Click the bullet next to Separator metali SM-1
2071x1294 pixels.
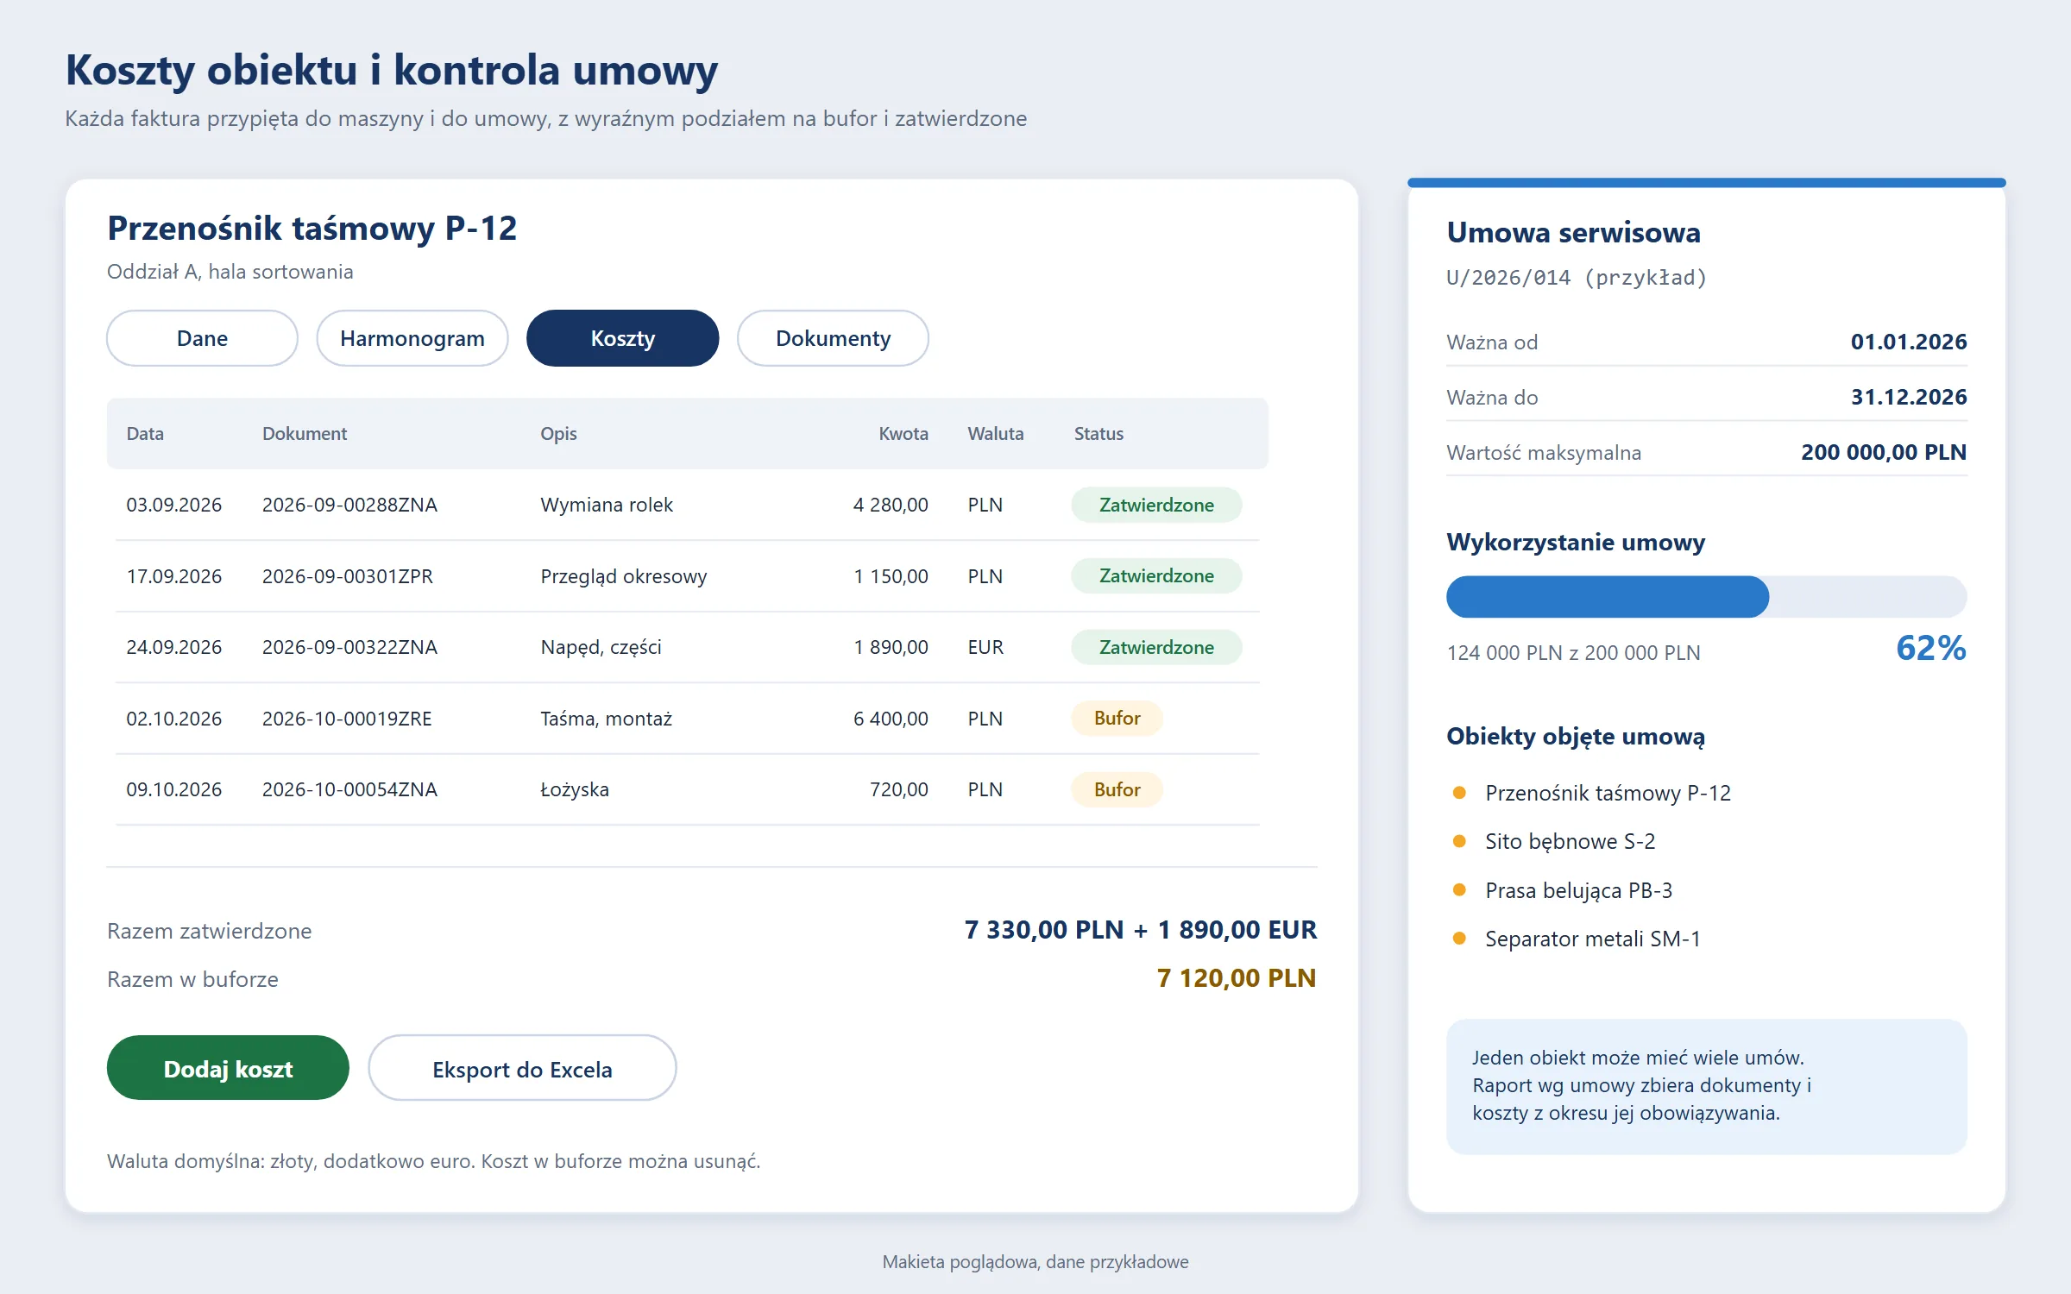point(1459,939)
